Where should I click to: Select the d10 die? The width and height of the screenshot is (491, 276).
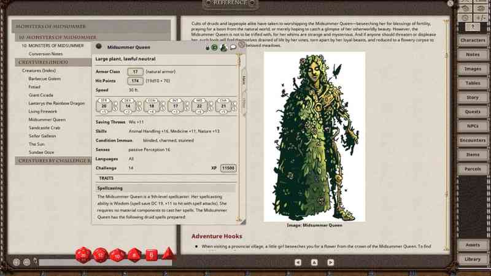pyautogui.click(x=117, y=255)
